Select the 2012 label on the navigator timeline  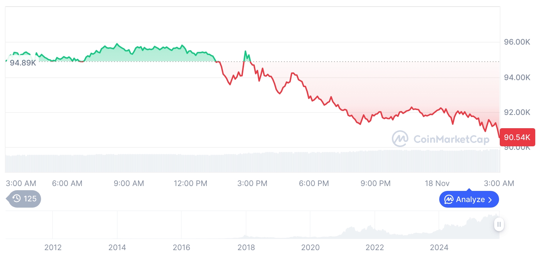(x=53, y=248)
